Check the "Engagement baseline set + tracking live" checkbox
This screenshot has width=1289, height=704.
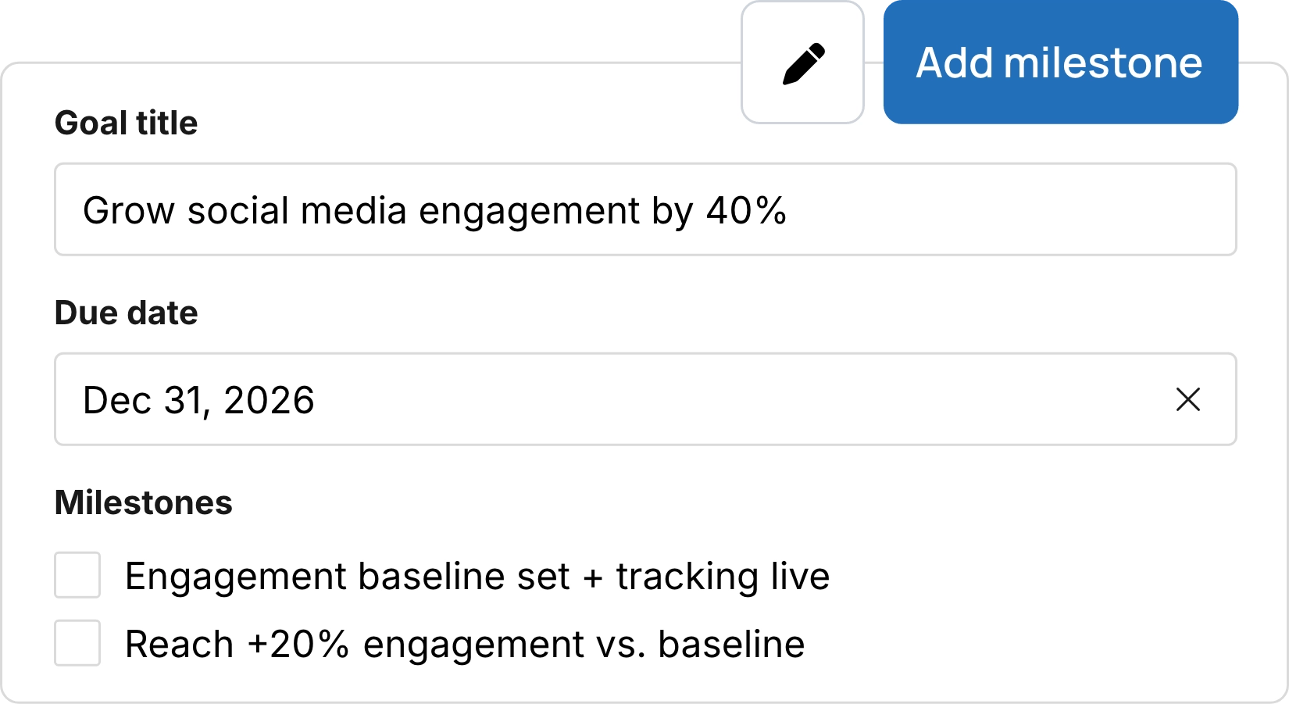point(77,575)
